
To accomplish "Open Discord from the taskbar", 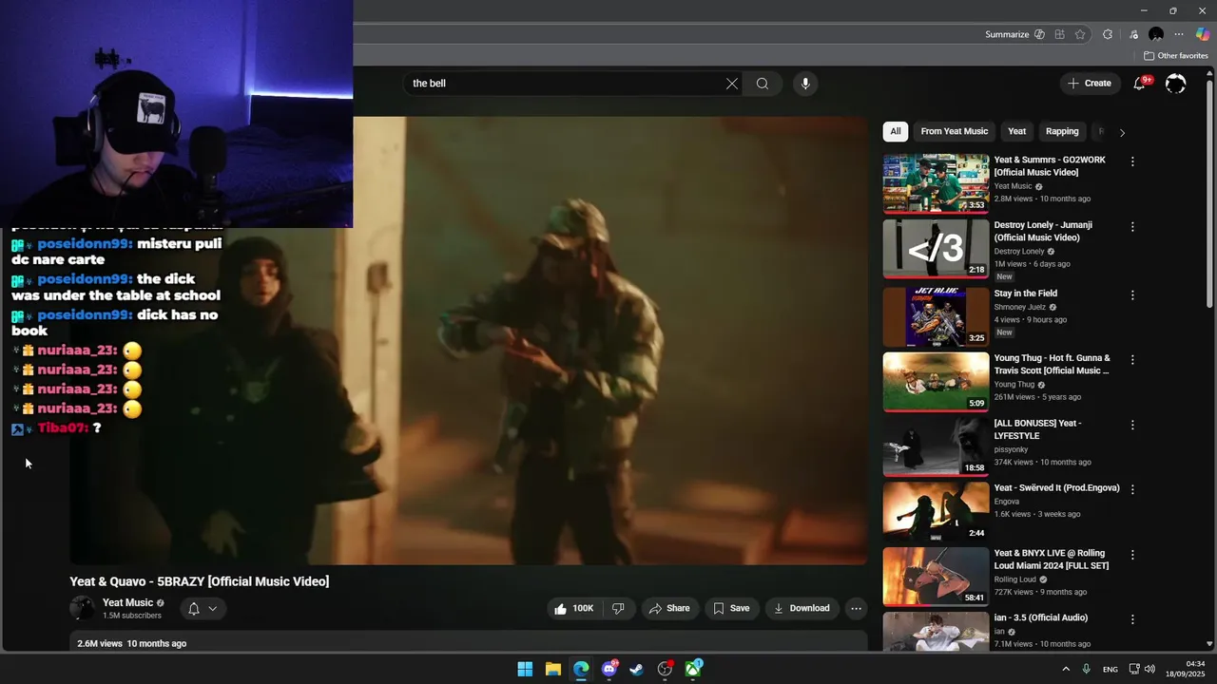I will 609,669.
